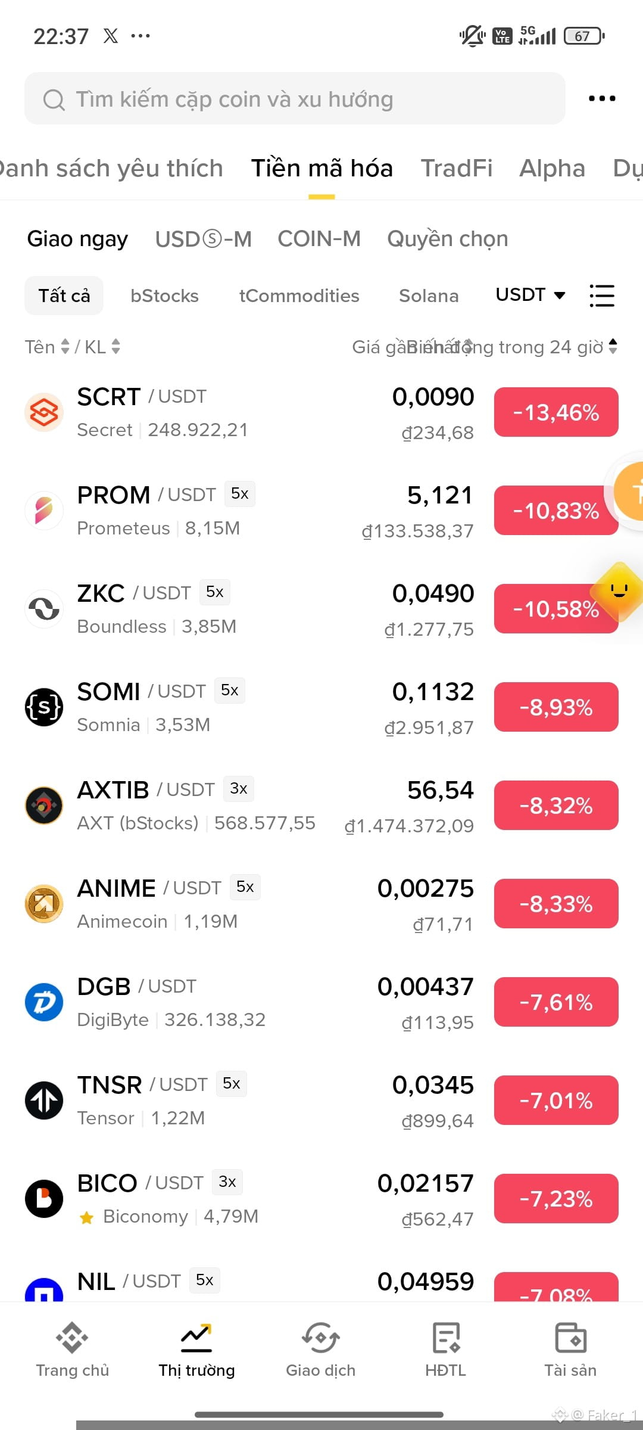Tap the SCRT Secret coin logo
This screenshot has height=1430, width=643.
pos(44,412)
